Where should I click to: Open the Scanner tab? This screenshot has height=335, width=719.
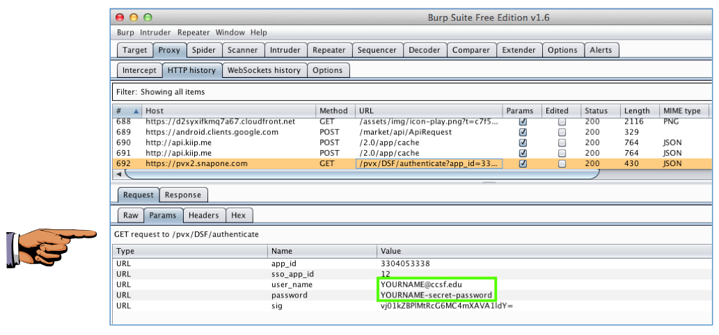click(243, 50)
